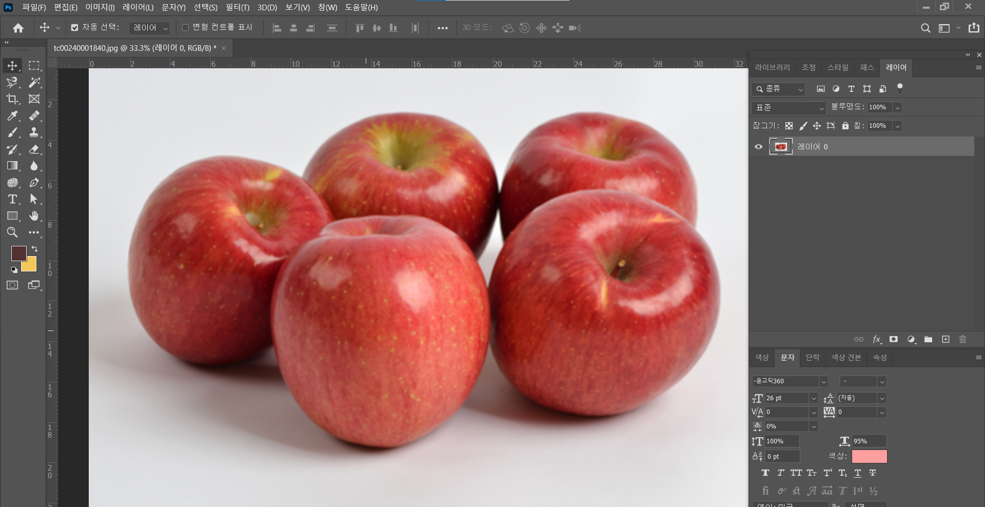
Task: Select the Blur tool
Action: pyautogui.click(x=34, y=166)
